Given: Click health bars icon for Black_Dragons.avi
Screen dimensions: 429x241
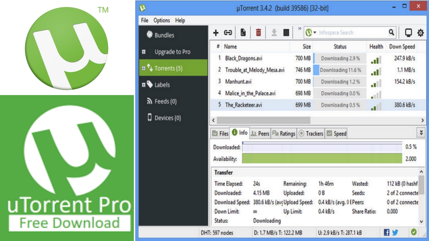Looking at the screenshot, I should coord(376,60).
